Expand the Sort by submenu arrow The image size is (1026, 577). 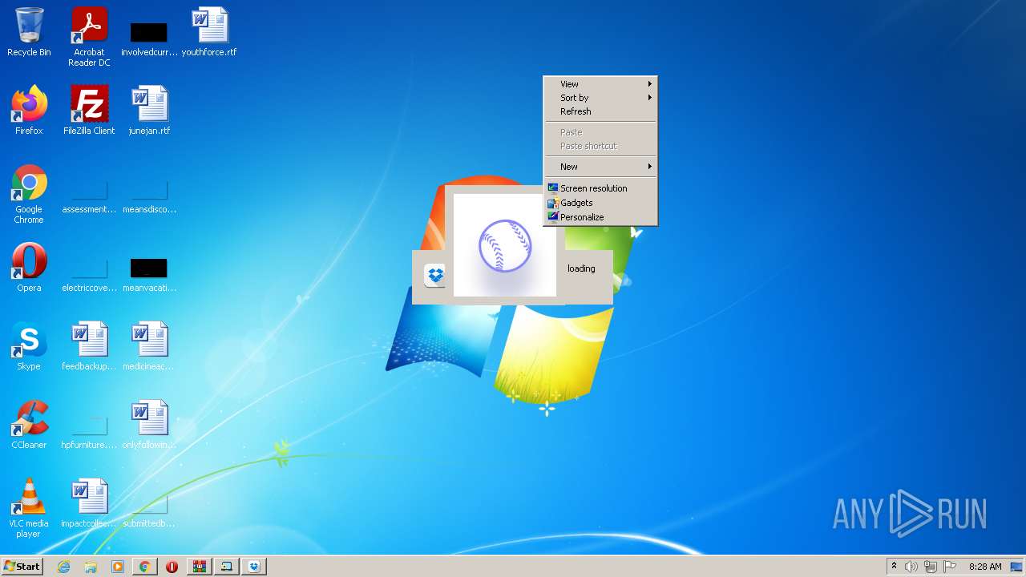pyautogui.click(x=650, y=98)
